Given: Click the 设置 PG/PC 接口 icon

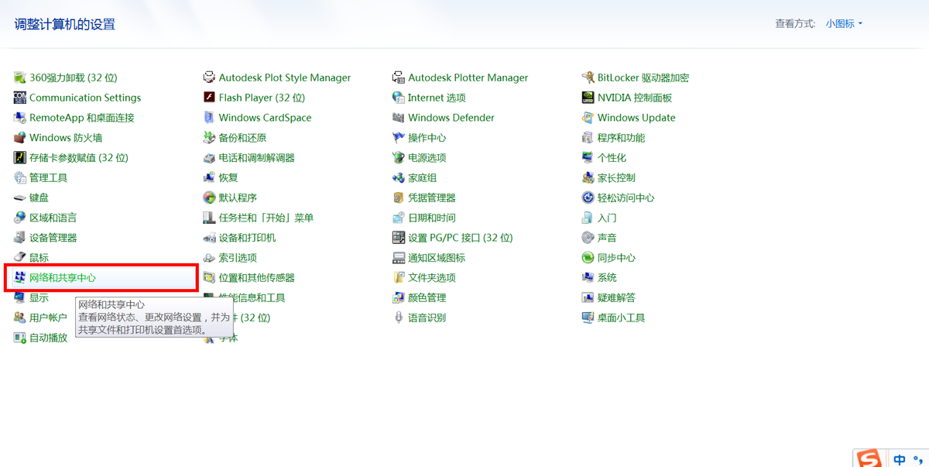Looking at the screenshot, I should coord(399,238).
